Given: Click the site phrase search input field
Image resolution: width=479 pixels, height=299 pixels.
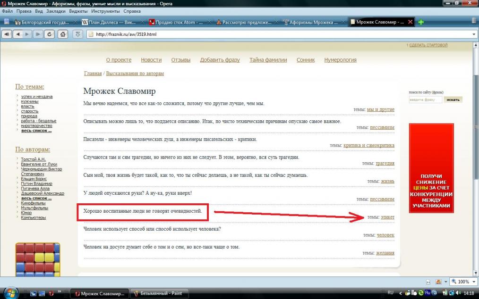Looking at the screenshot, I should [x=425, y=100].
